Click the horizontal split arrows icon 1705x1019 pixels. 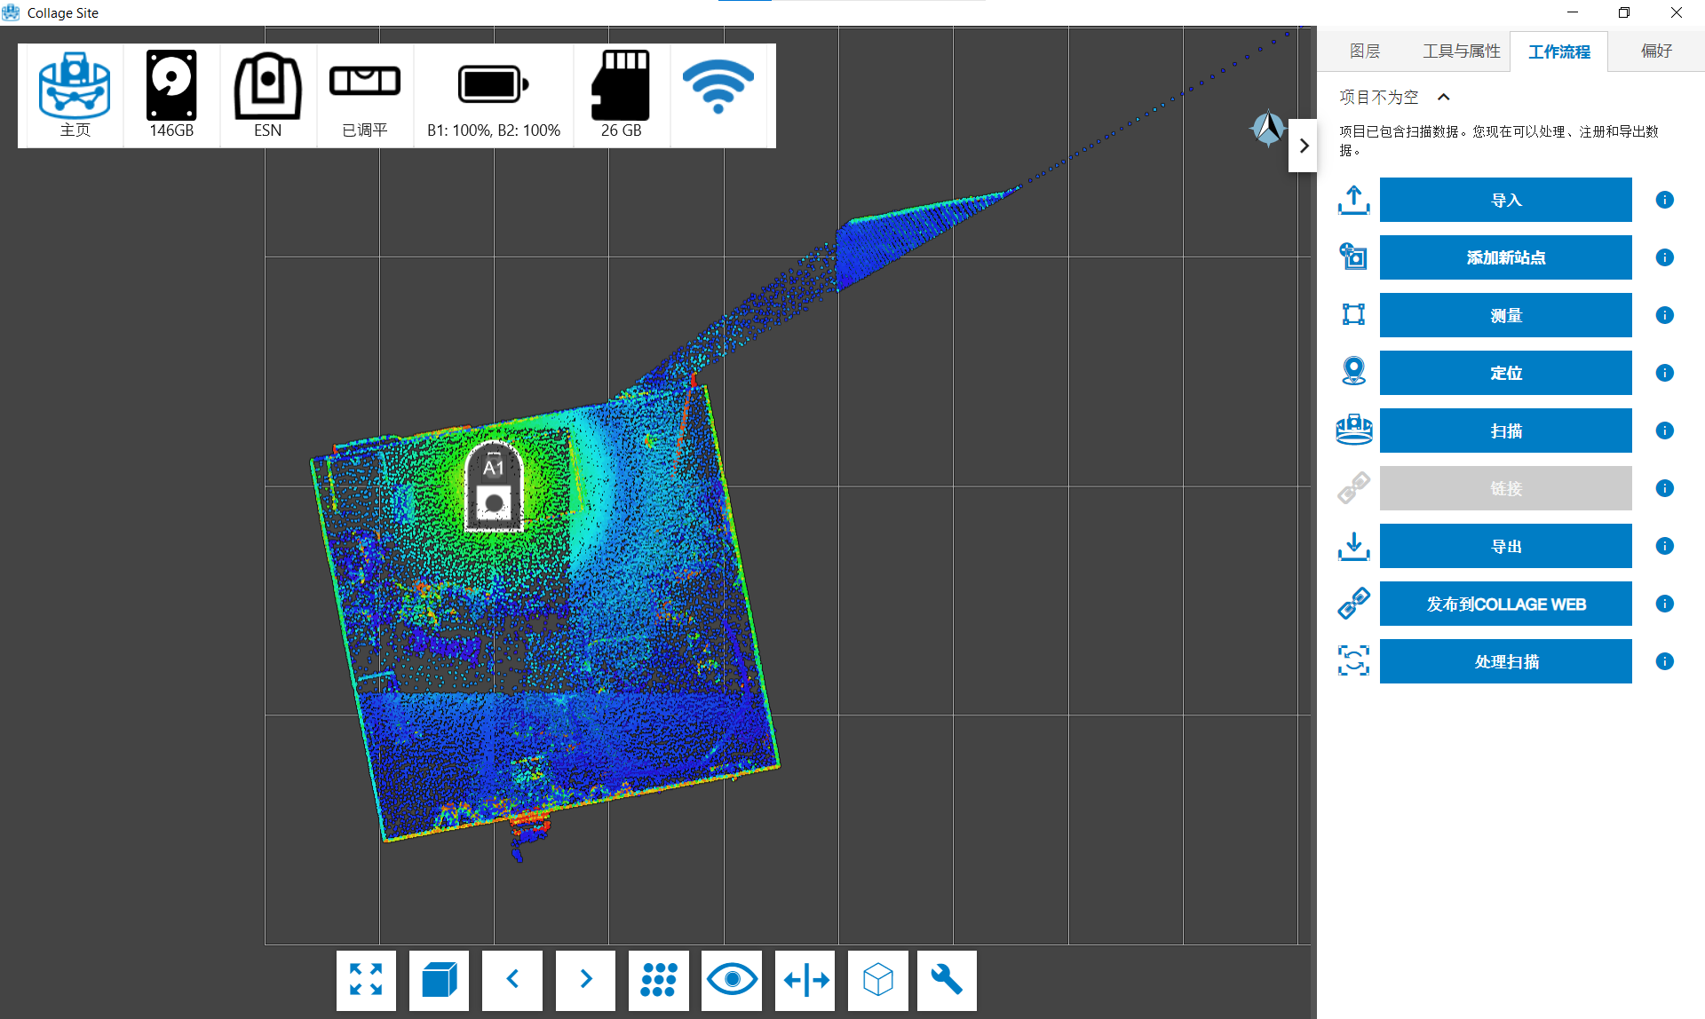click(805, 980)
